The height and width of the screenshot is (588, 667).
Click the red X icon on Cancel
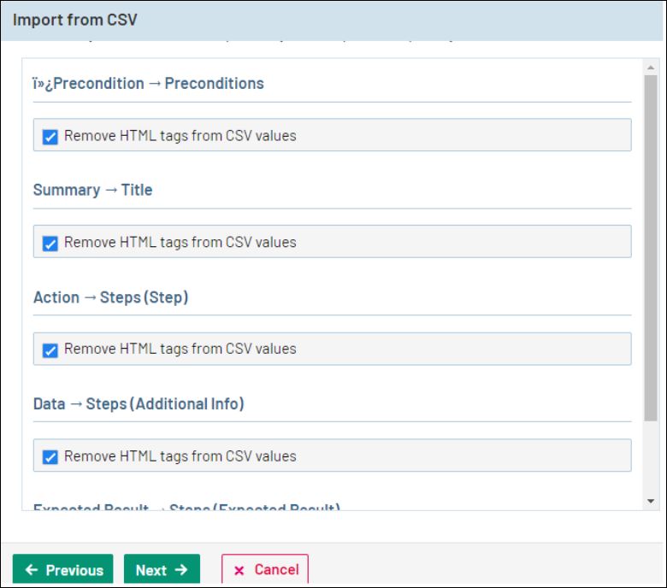point(239,570)
